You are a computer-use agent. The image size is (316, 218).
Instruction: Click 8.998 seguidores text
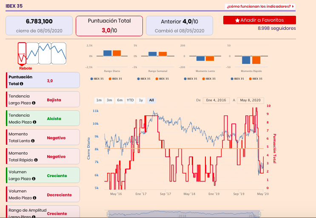pyautogui.click(x=277, y=28)
